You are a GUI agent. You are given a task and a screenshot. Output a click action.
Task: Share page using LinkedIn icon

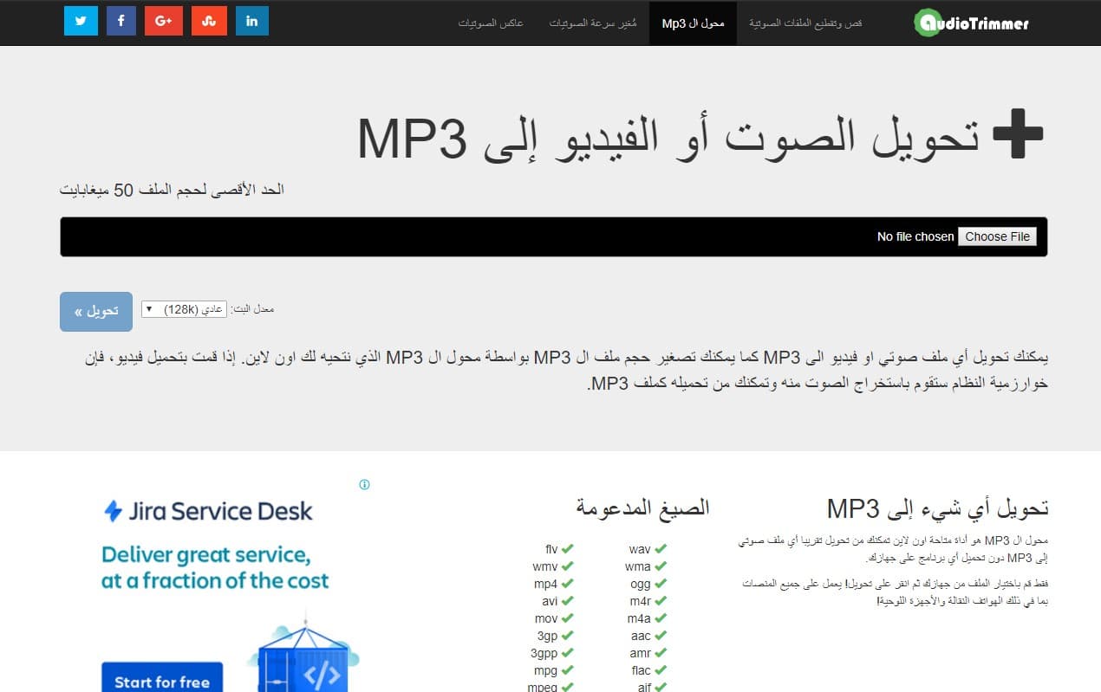click(251, 21)
